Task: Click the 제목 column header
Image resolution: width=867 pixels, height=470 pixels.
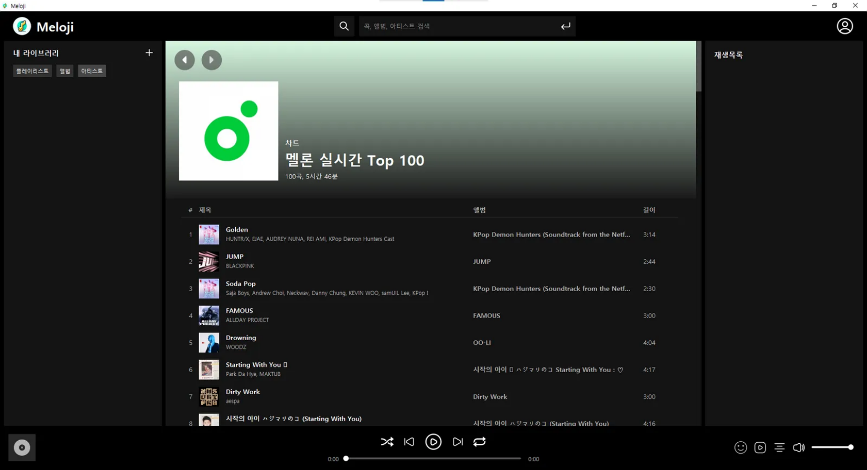Action: coord(205,210)
